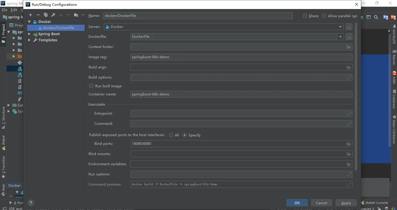Screen dimensions: 397x210
Task: Open the Edit menu
Action: [14, 10]
